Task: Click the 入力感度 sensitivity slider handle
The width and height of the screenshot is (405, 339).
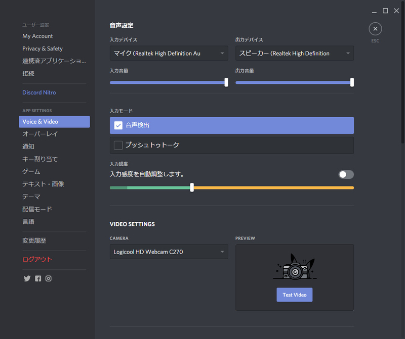Action: [192, 187]
